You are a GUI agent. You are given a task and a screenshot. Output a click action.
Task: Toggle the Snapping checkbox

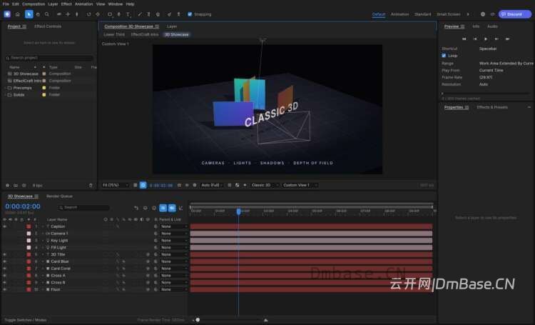pos(190,14)
